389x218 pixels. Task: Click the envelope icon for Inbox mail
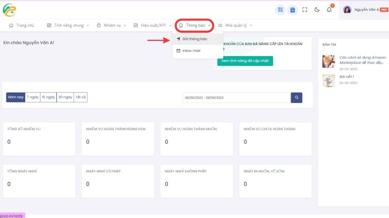point(178,51)
